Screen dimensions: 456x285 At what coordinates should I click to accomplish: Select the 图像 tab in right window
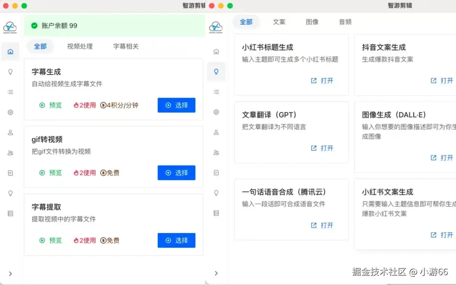tap(312, 22)
